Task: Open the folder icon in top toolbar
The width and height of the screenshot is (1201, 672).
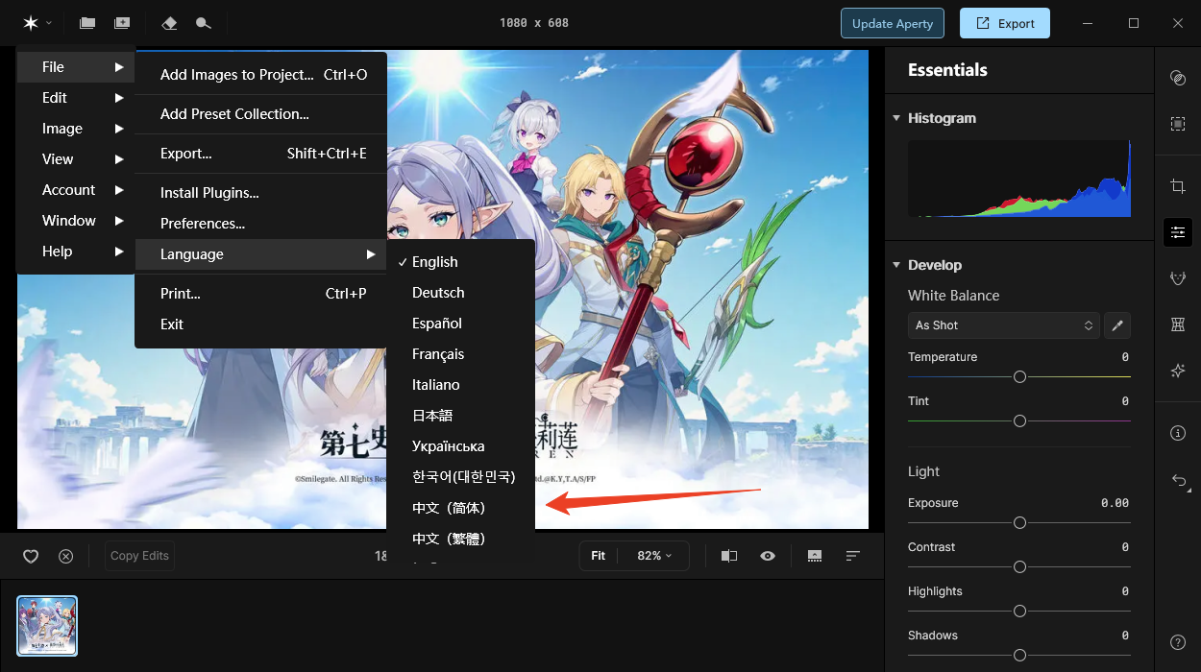Action: coord(87,23)
